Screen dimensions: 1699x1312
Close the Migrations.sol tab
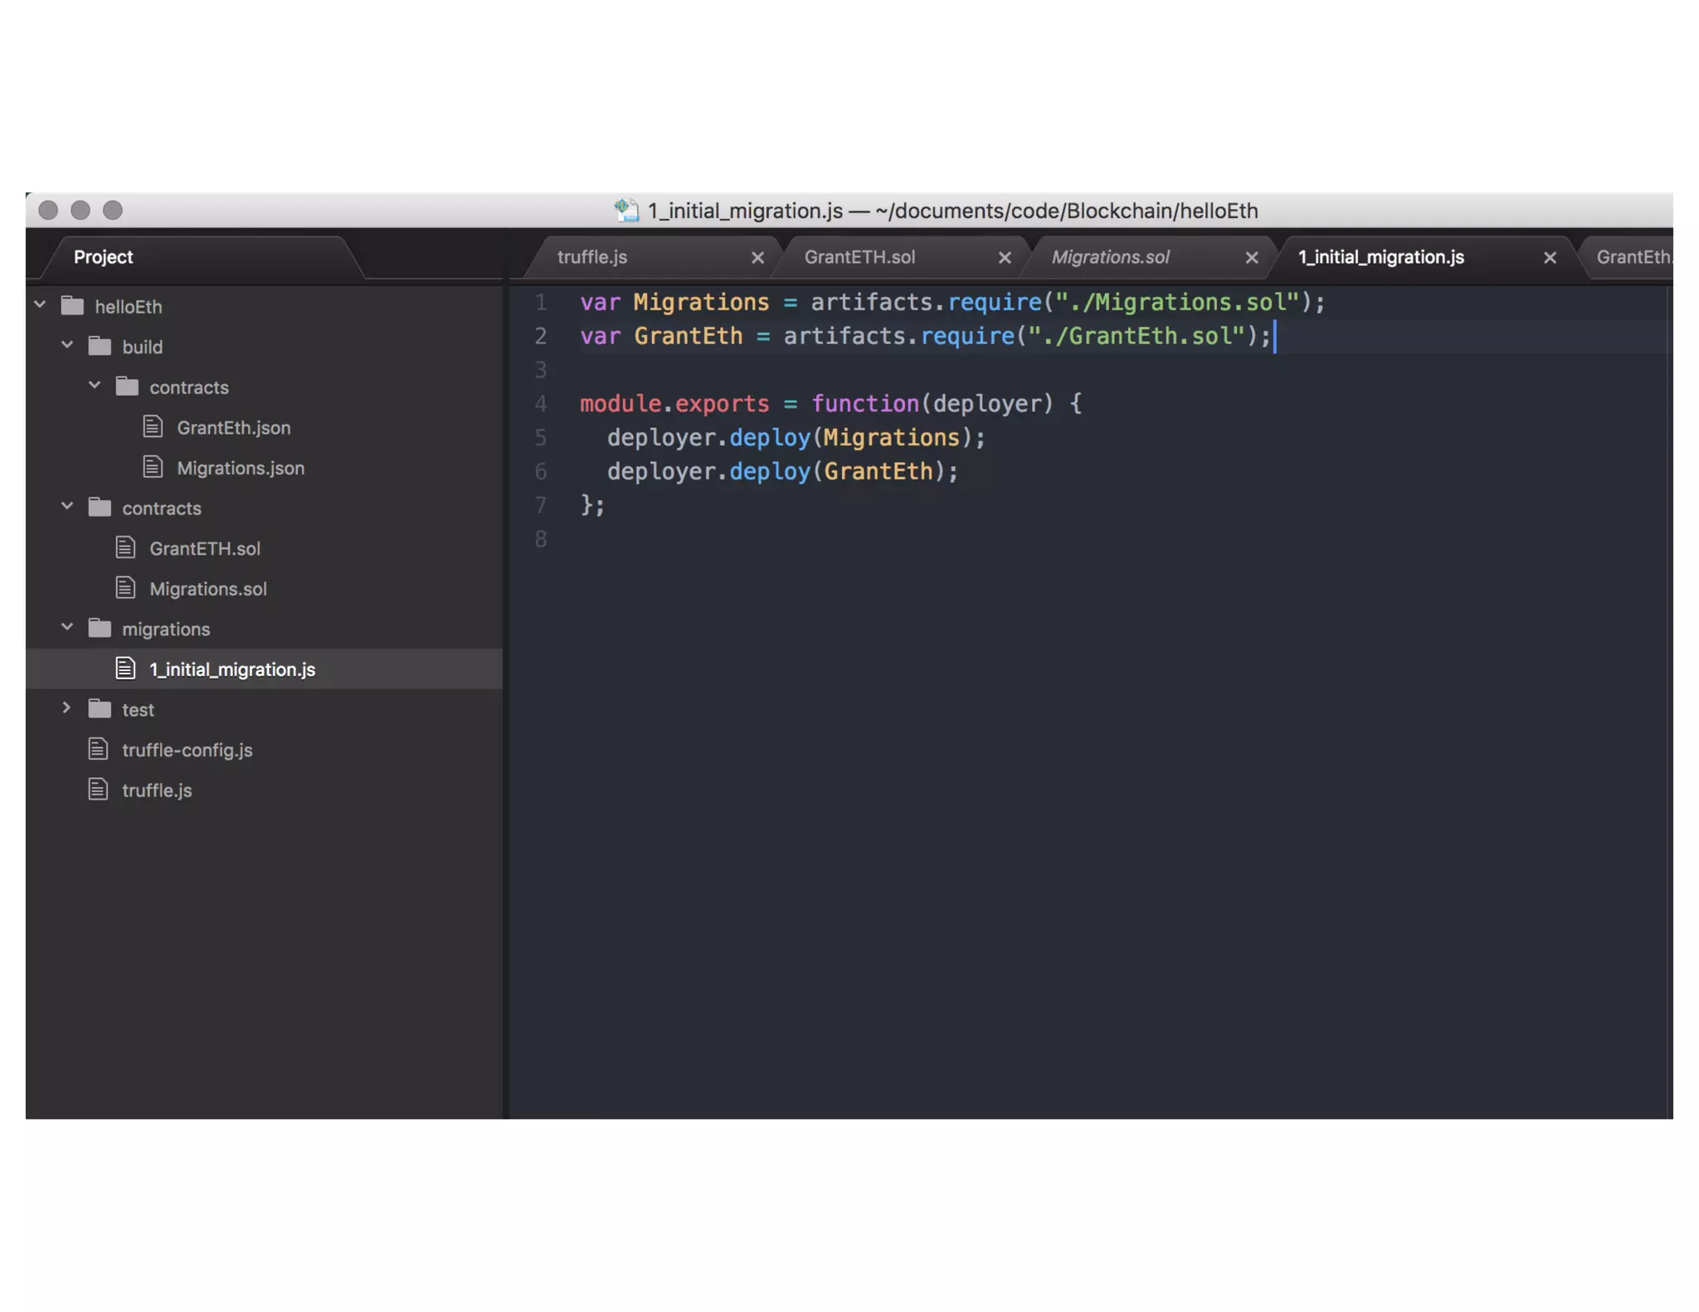pyautogui.click(x=1252, y=258)
